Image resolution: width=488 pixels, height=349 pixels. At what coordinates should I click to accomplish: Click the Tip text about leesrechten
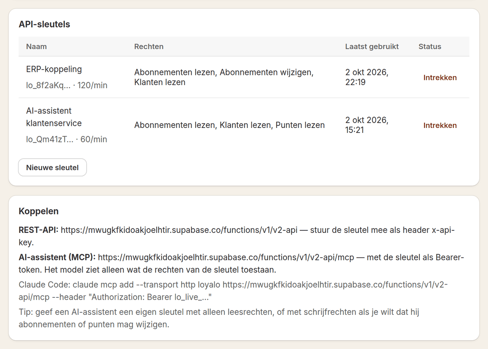[x=219, y=318]
